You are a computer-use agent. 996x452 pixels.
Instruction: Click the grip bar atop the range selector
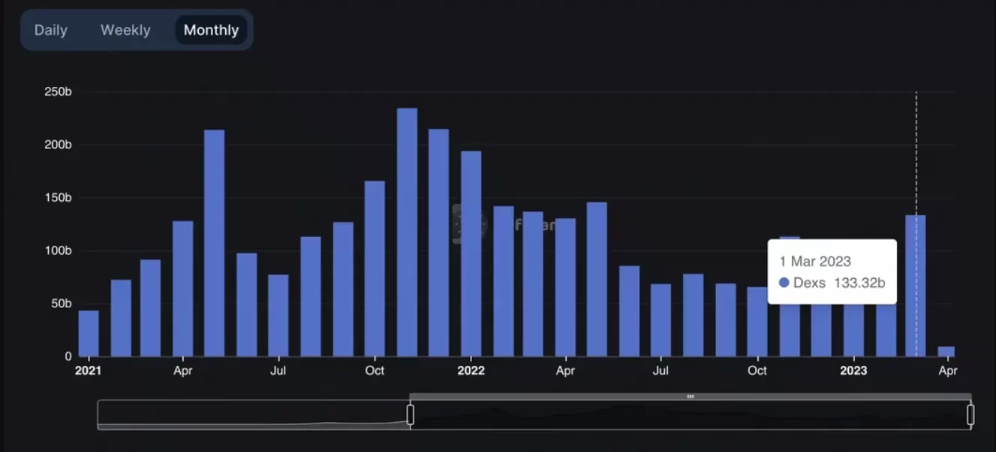(690, 396)
